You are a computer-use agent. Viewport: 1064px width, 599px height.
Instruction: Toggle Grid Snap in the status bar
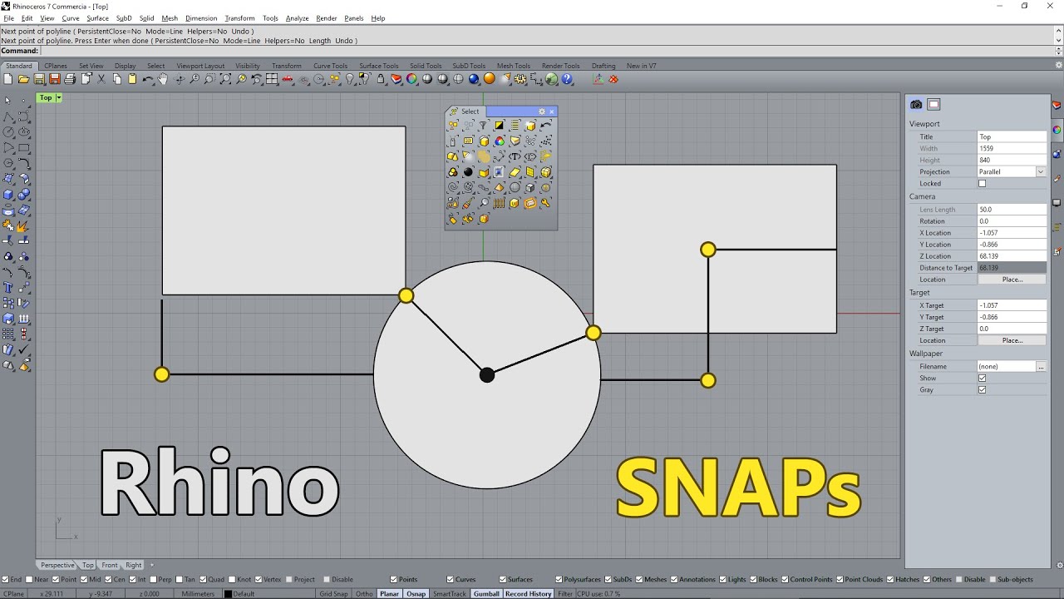click(333, 594)
